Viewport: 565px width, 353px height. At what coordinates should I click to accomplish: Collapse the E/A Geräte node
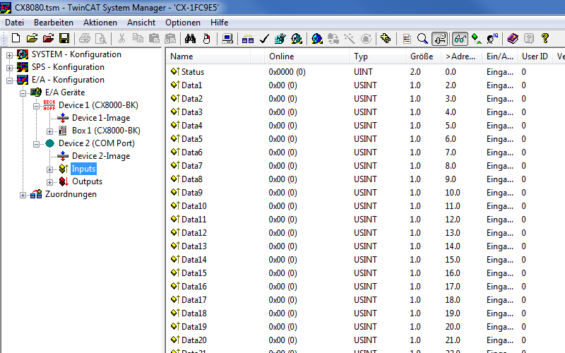point(23,93)
